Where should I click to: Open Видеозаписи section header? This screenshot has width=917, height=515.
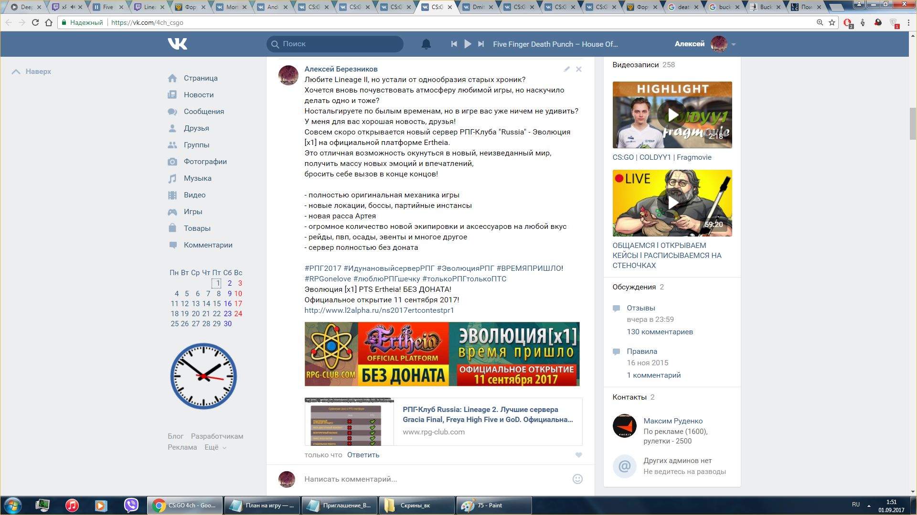coord(636,65)
